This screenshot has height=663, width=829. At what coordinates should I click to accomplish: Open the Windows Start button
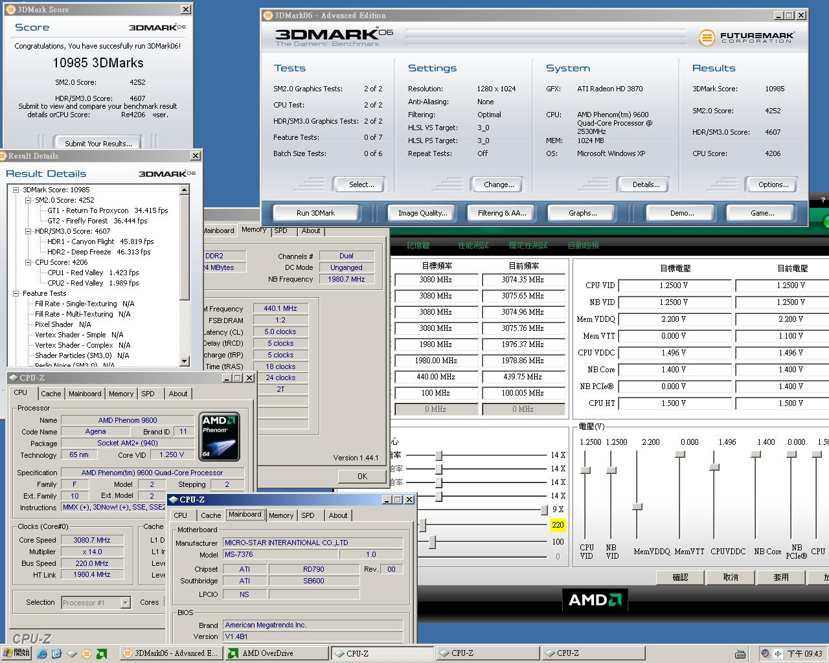click(16, 653)
